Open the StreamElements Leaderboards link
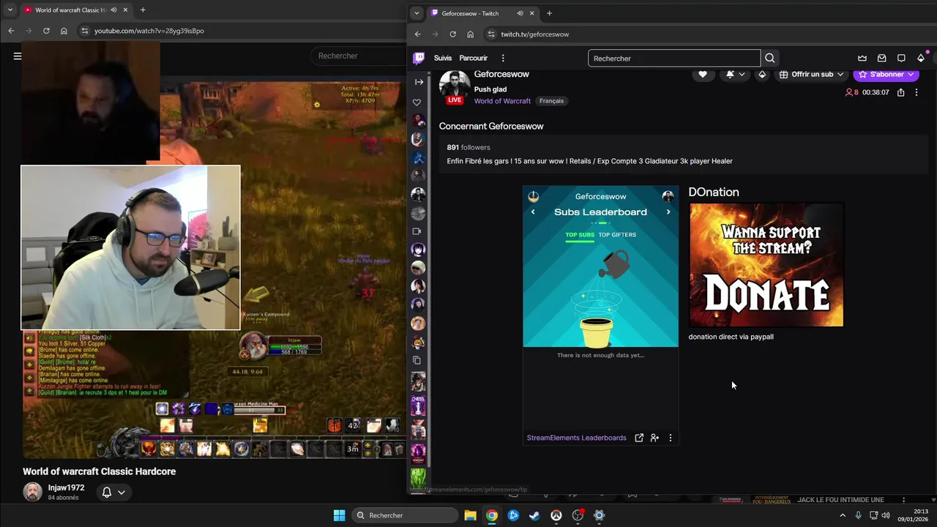The height and width of the screenshot is (527, 937). pyautogui.click(x=577, y=438)
